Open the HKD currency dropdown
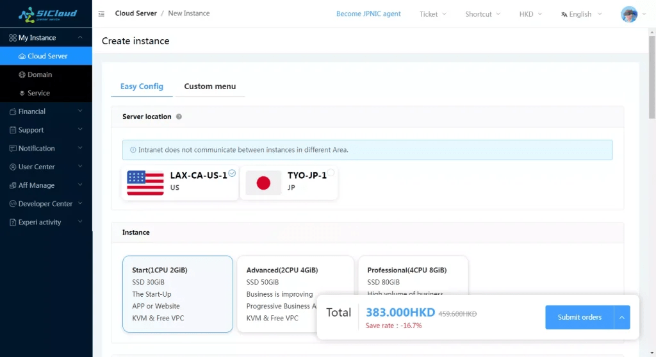 tap(530, 14)
